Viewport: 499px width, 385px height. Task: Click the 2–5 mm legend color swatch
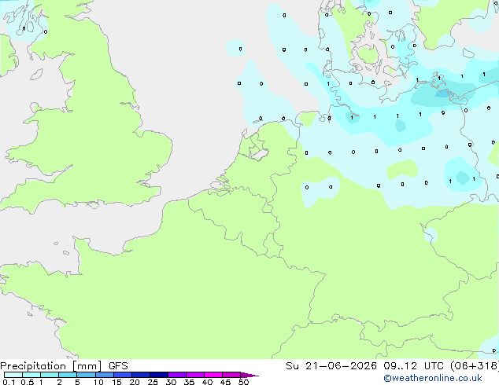(x=68, y=375)
